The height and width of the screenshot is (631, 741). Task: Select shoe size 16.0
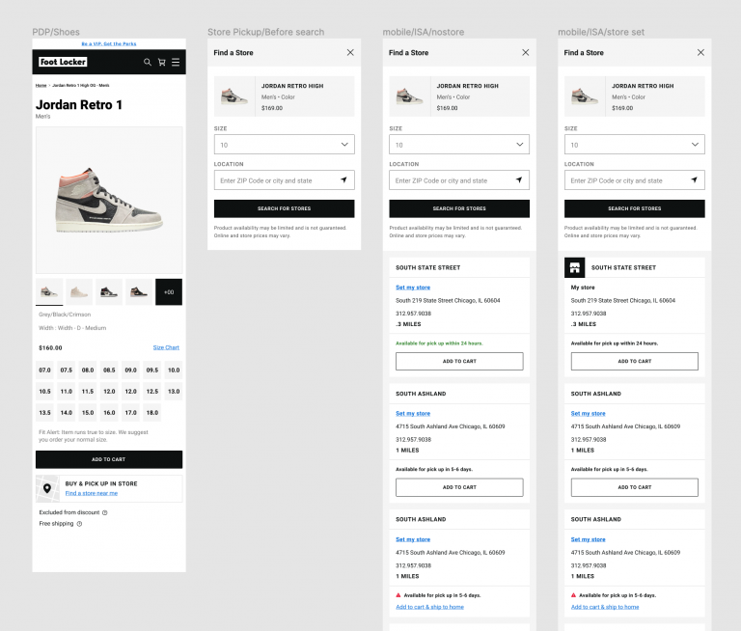tap(109, 413)
